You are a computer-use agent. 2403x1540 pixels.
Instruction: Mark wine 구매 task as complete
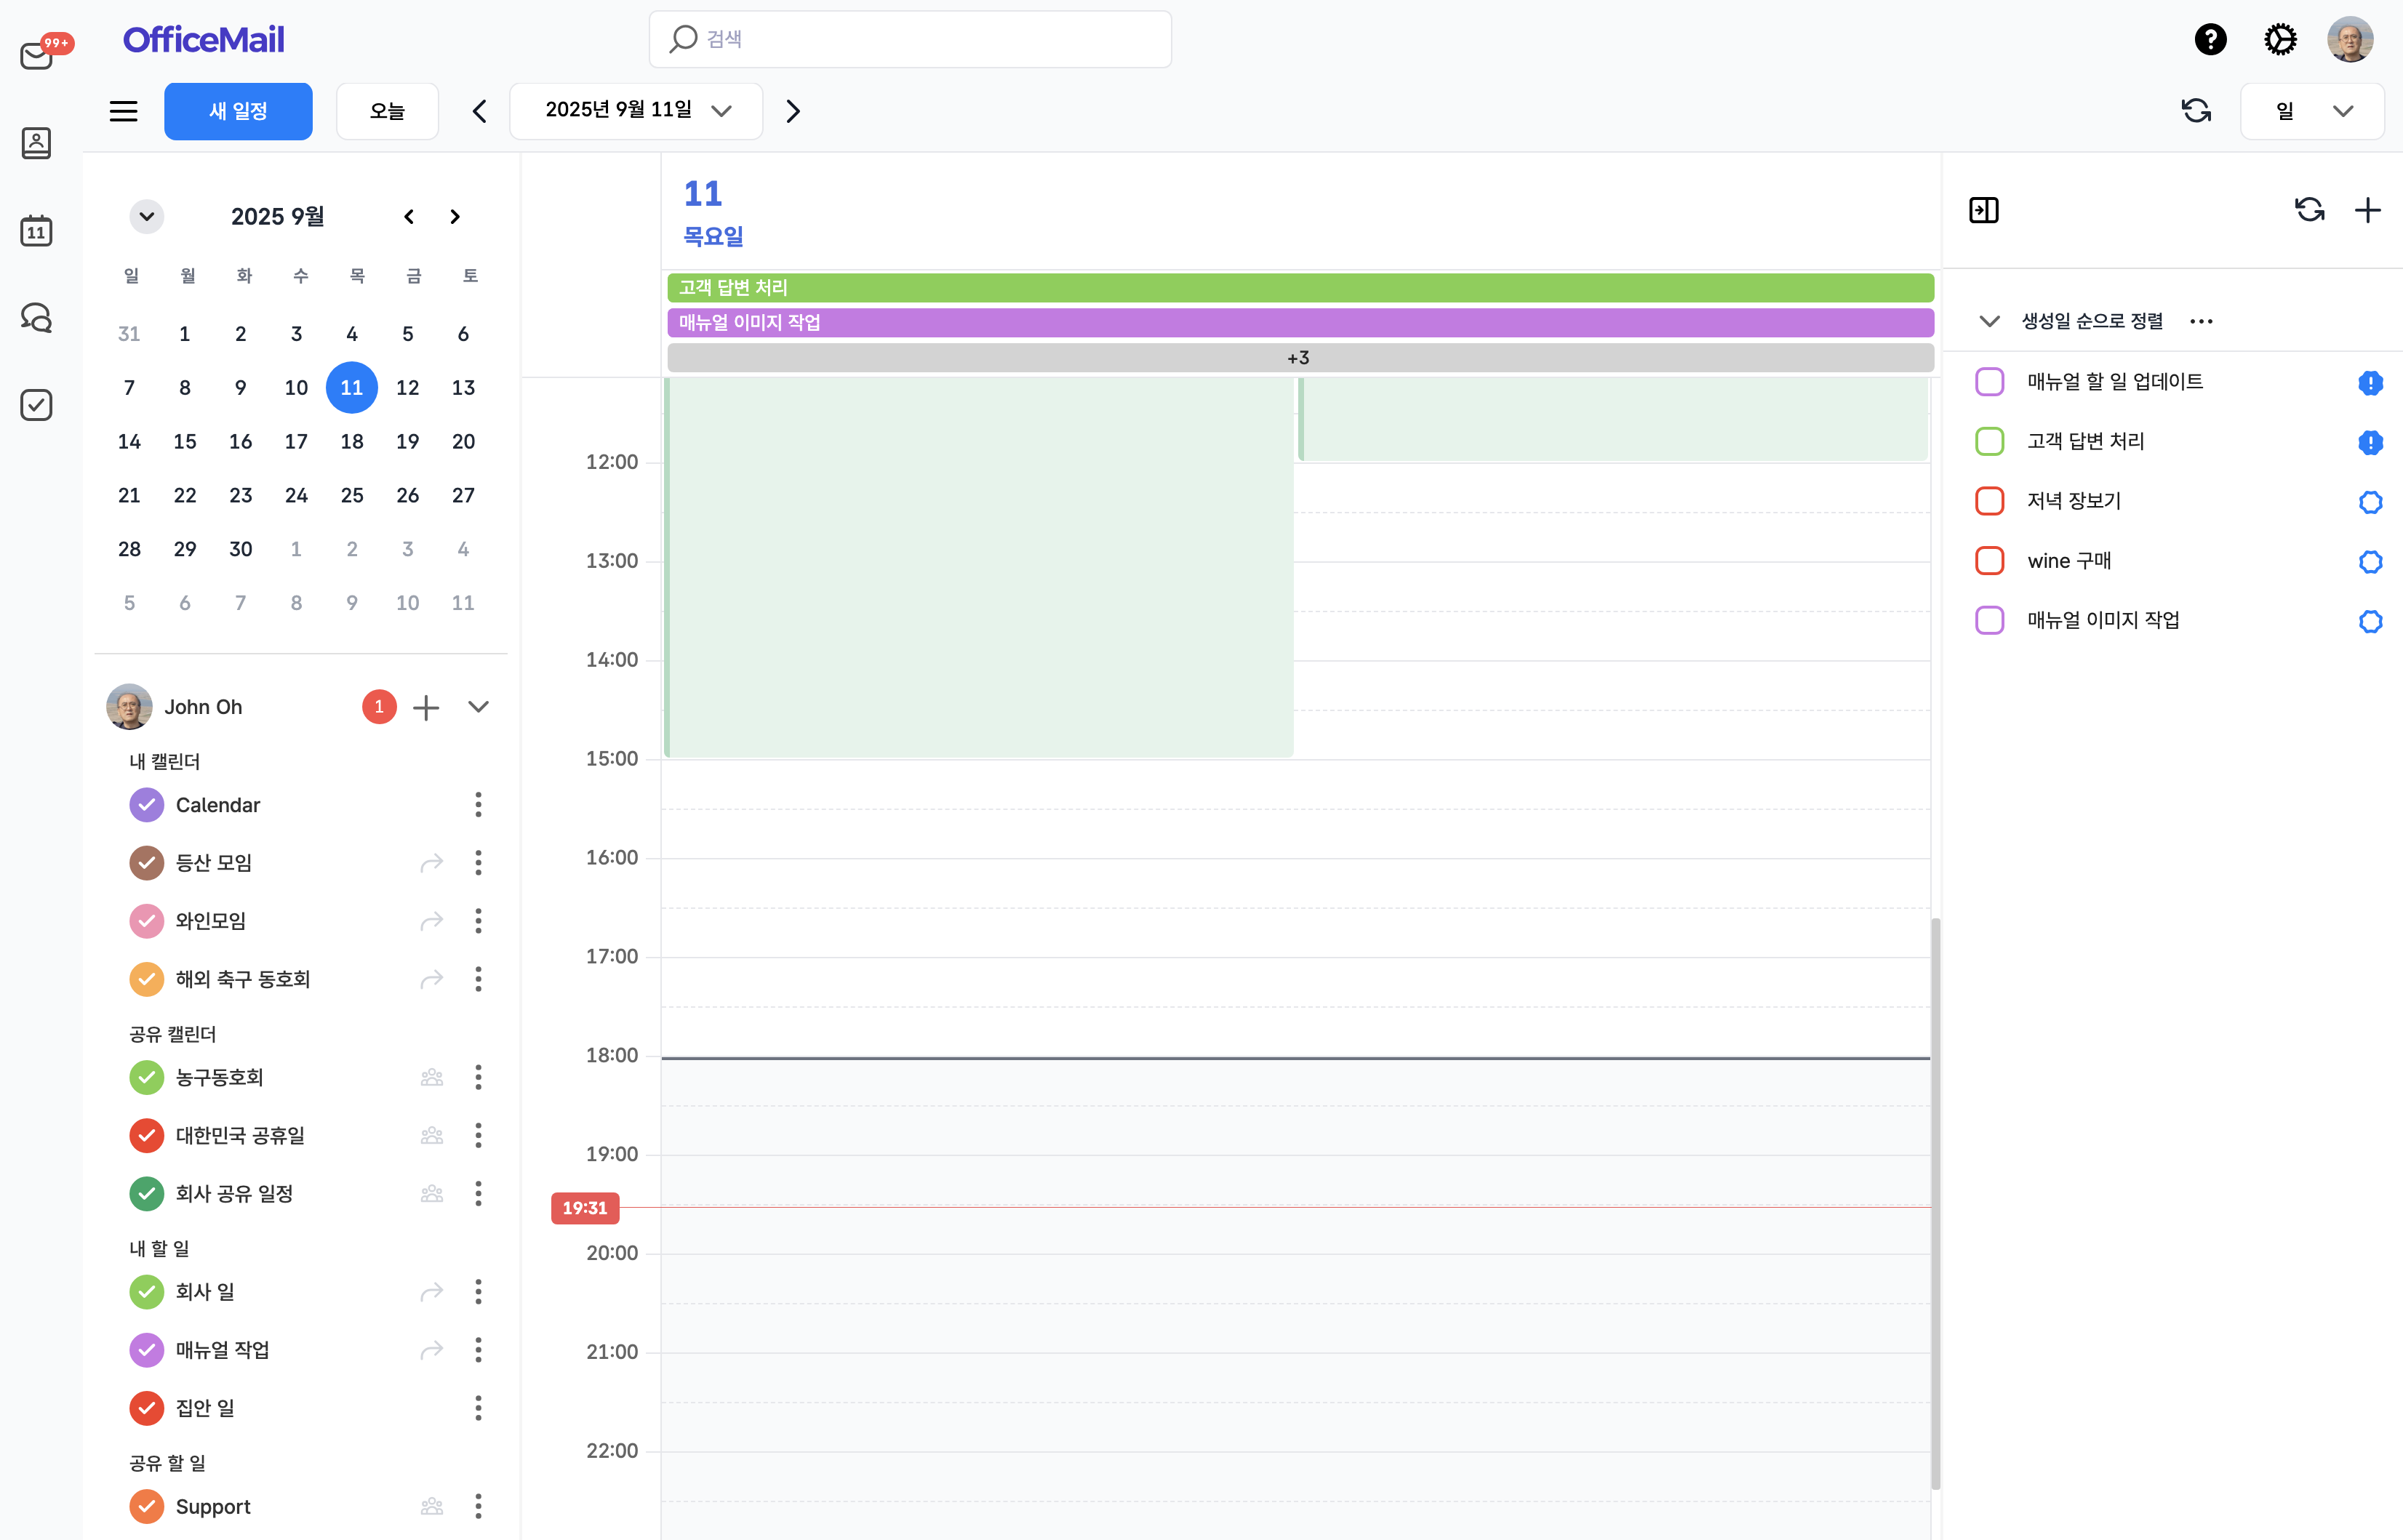click(1990, 561)
